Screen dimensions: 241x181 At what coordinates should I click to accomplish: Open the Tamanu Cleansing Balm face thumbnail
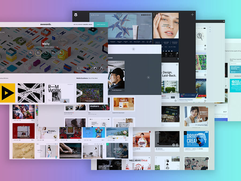point(166,25)
